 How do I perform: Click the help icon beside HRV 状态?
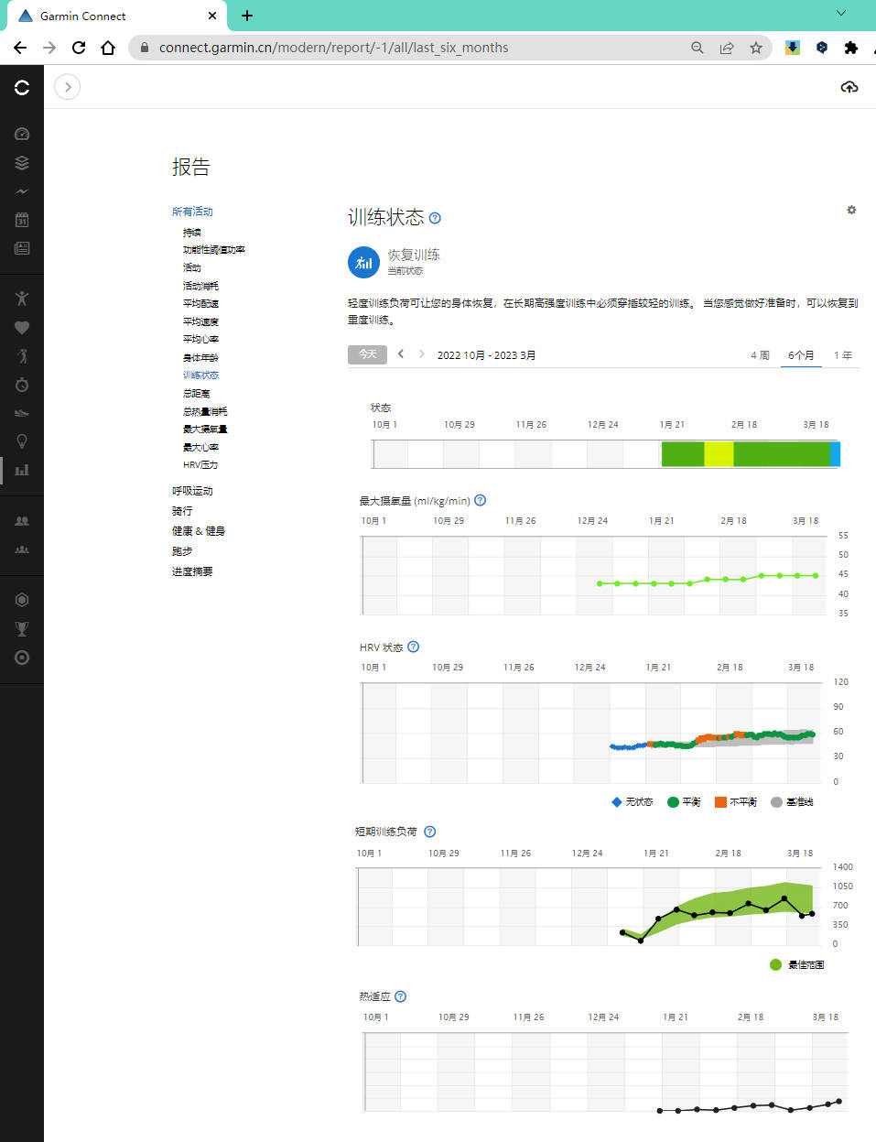click(x=413, y=647)
